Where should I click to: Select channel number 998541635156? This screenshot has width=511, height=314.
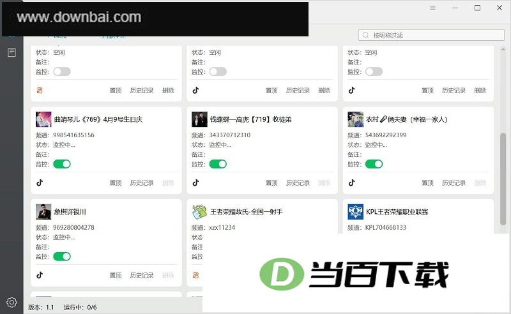point(73,135)
